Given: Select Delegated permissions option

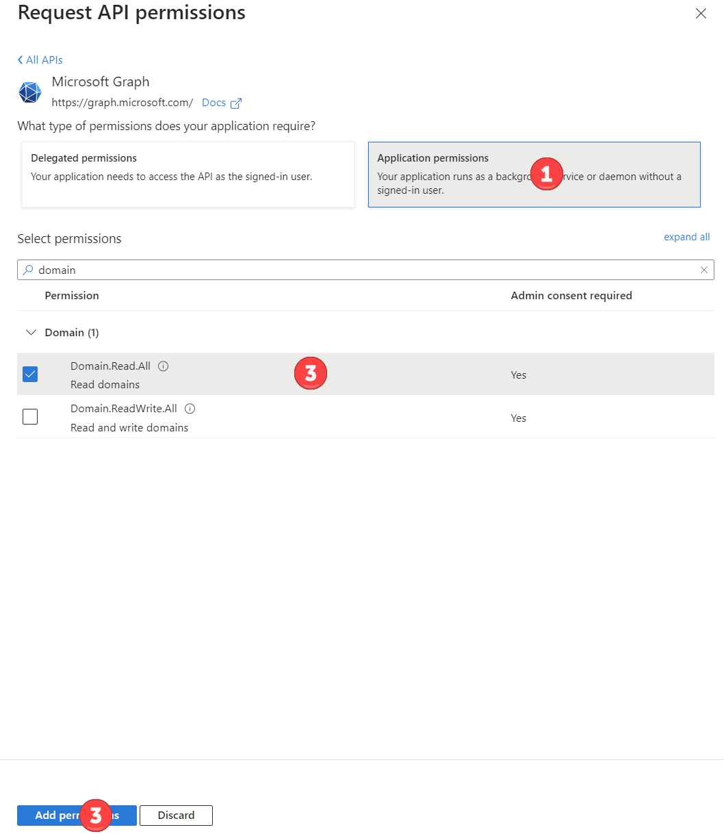Looking at the screenshot, I should [x=188, y=175].
